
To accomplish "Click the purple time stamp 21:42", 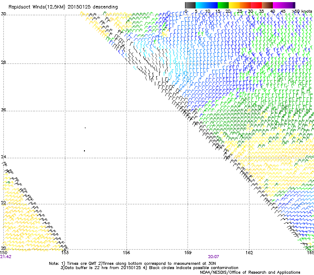I will pyautogui.click(x=6, y=257).
